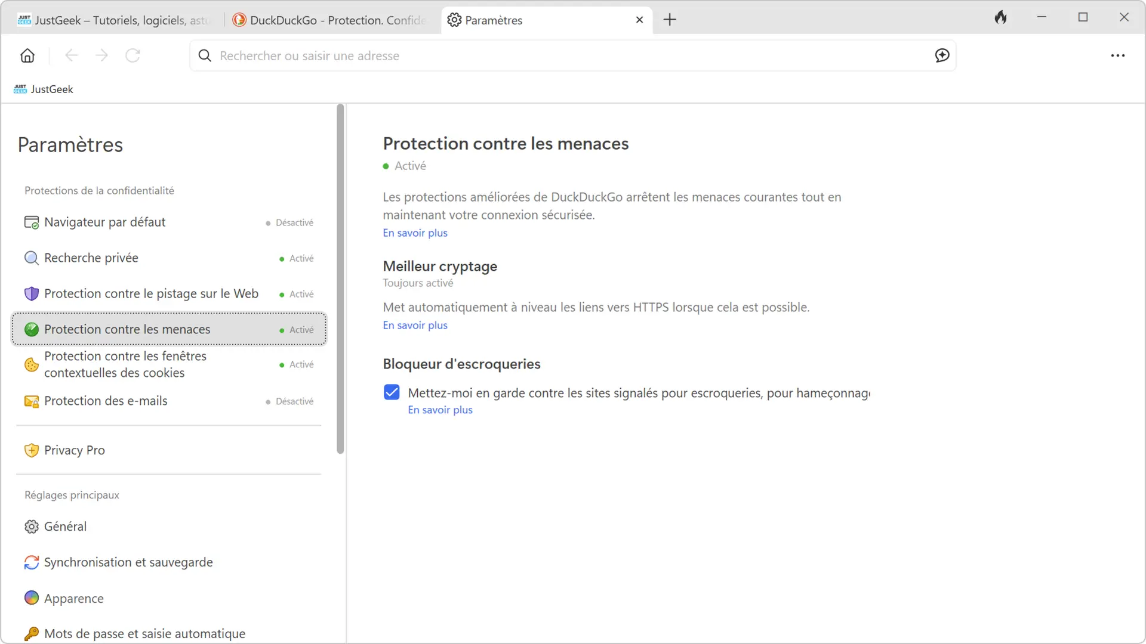Image resolution: width=1146 pixels, height=644 pixels.
Task: Open cookie pop-up protection settings
Action: pyautogui.click(x=169, y=364)
